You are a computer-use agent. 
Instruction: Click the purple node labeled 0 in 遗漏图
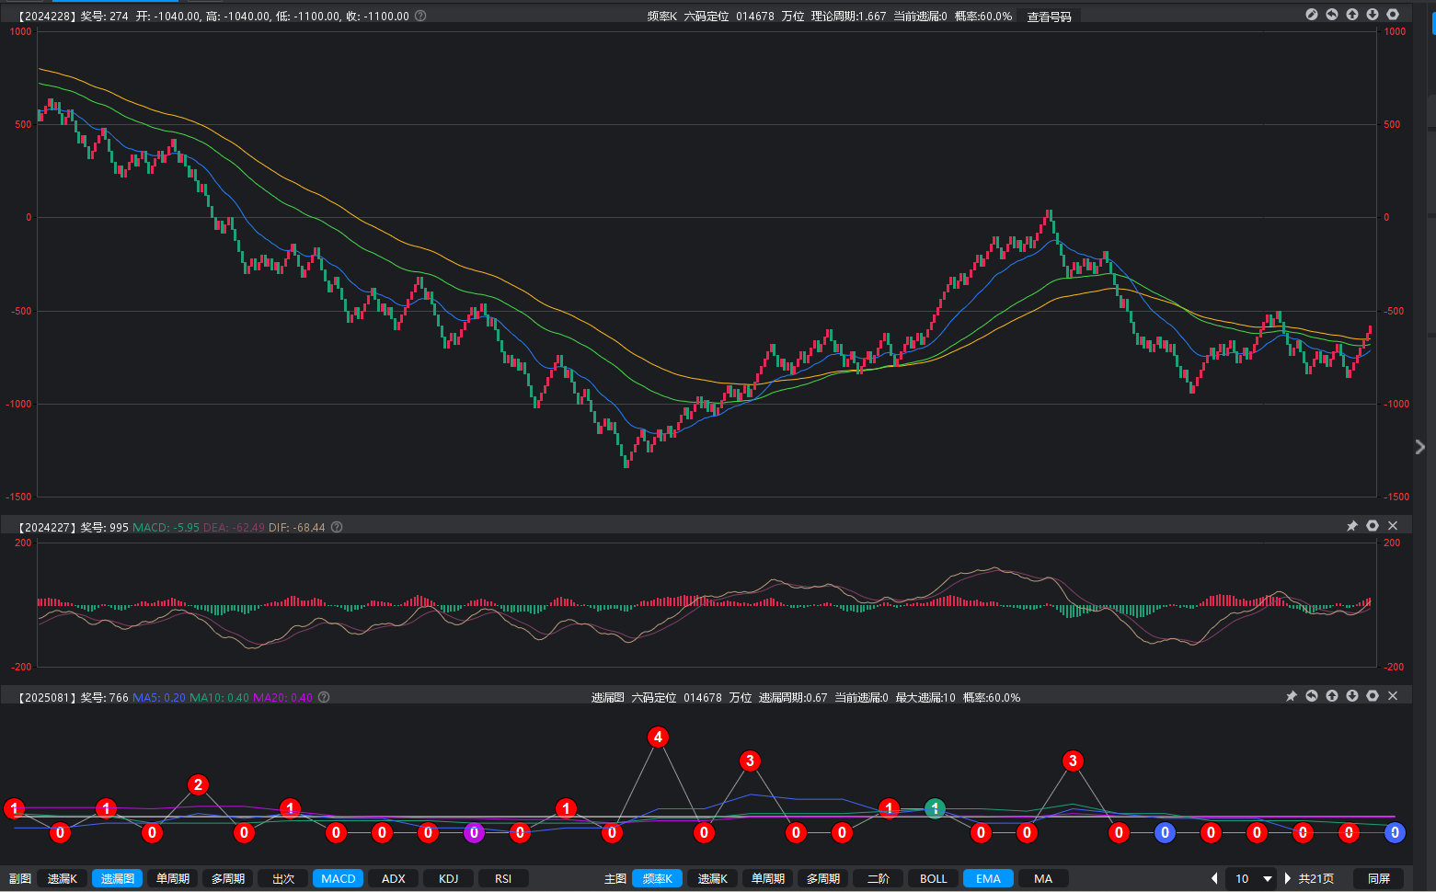(x=474, y=832)
